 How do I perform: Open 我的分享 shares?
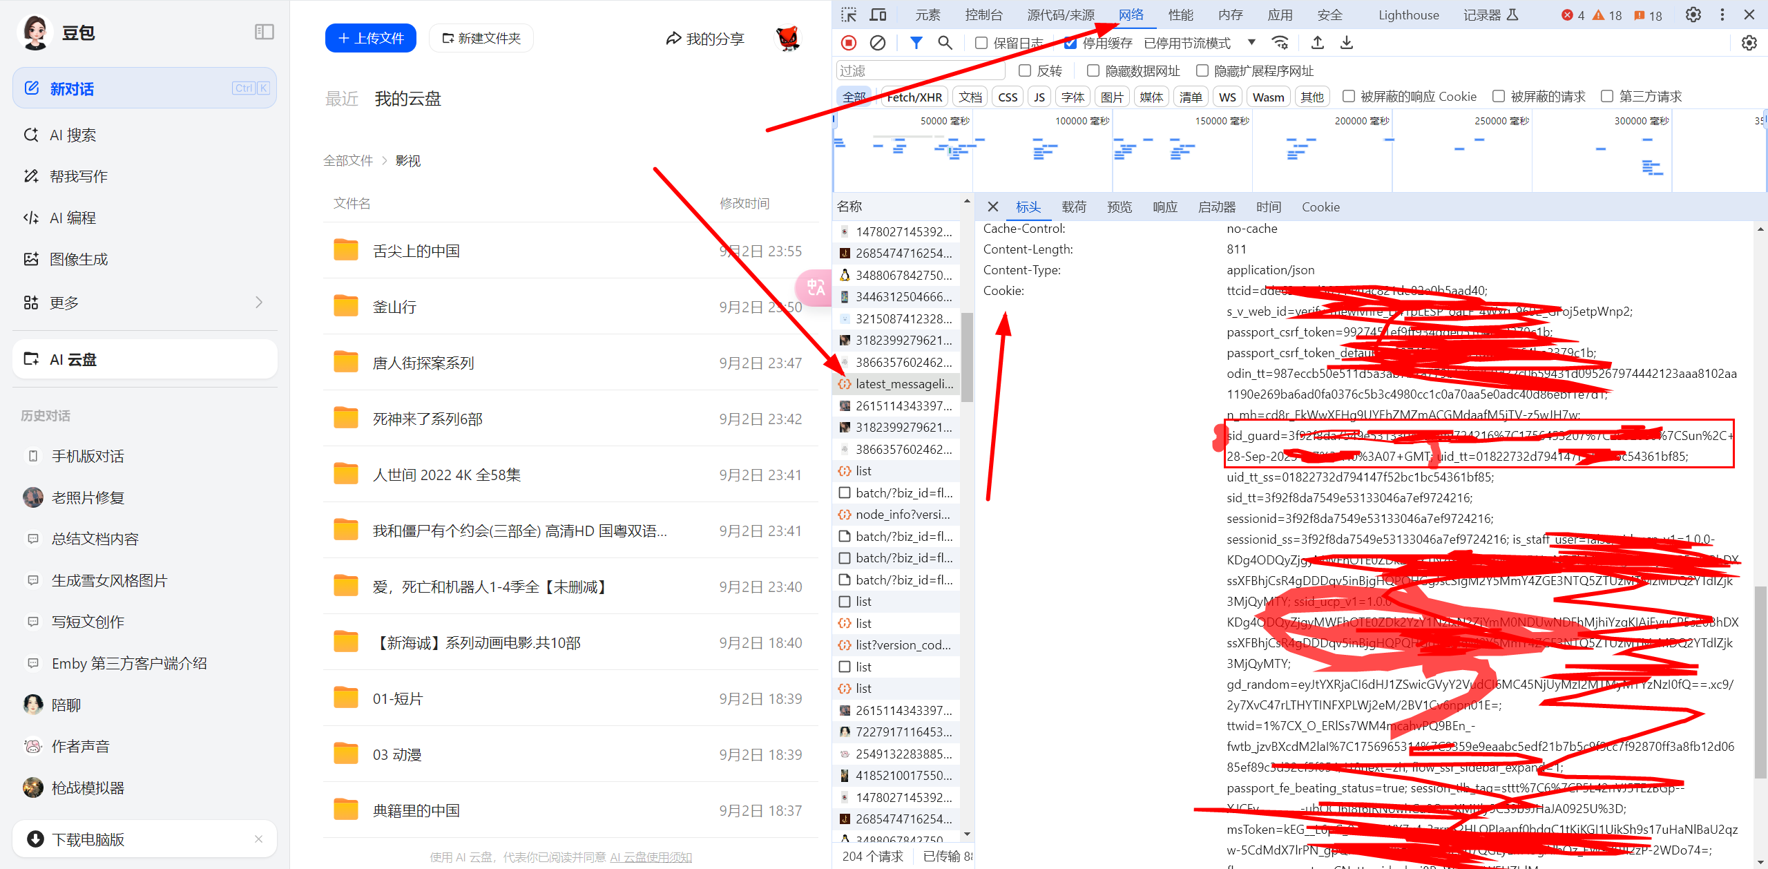click(704, 39)
